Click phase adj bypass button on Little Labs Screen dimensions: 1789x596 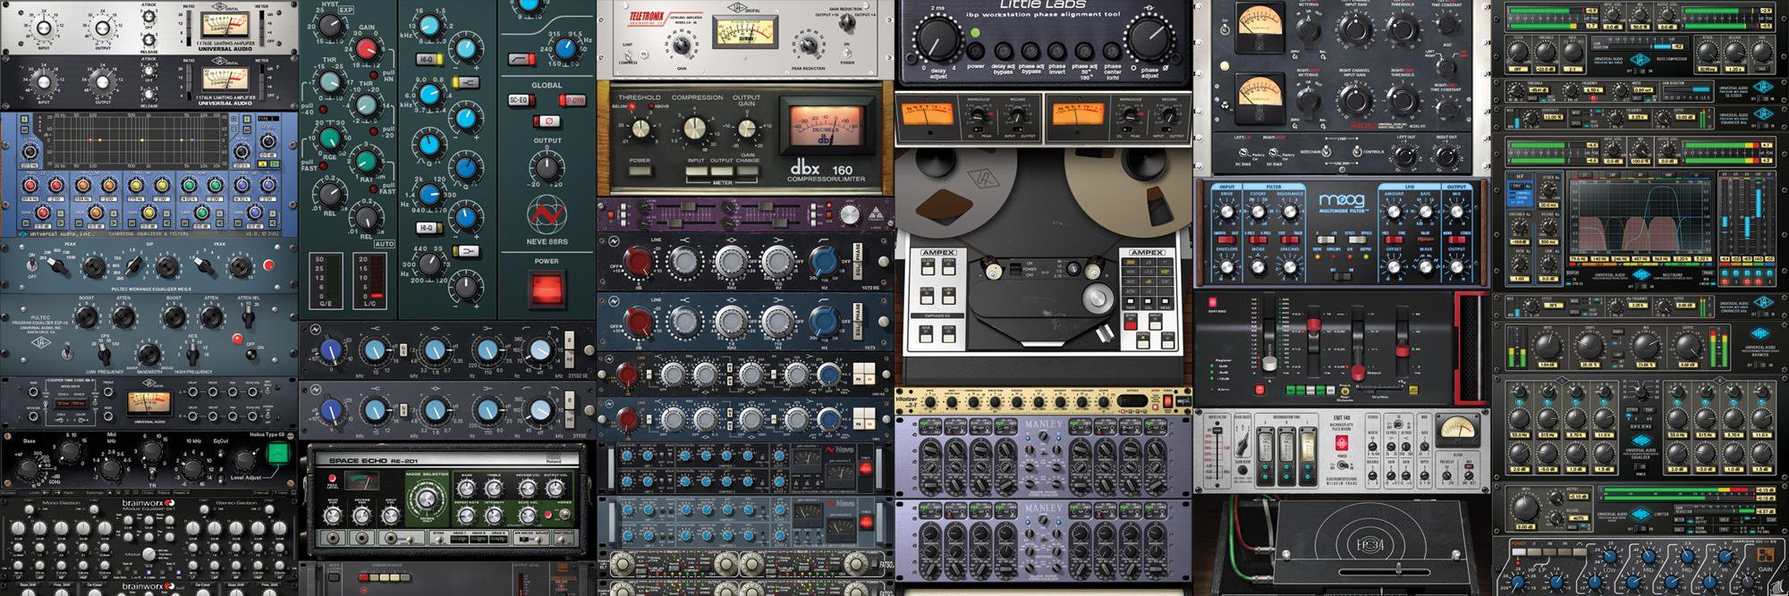coord(1030,50)
